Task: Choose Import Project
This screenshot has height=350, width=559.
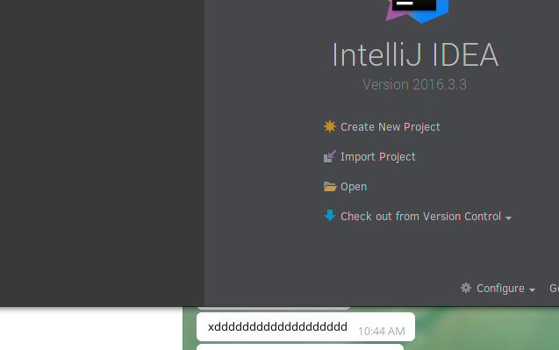Action: click(x=378, y=157)
